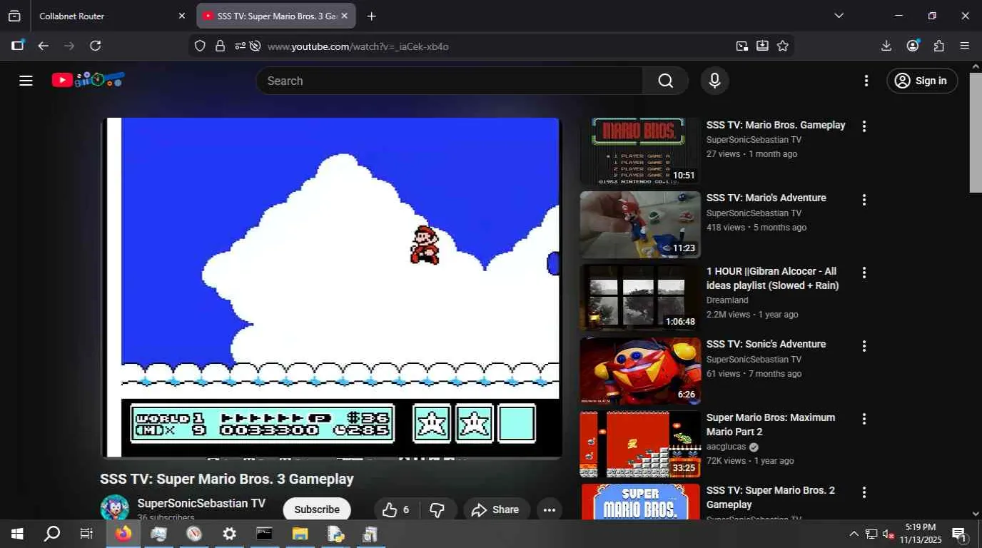Open the YouTube guide hamburger menu
The width and height of the screenshot is (982, 548).
pos(26,81)
